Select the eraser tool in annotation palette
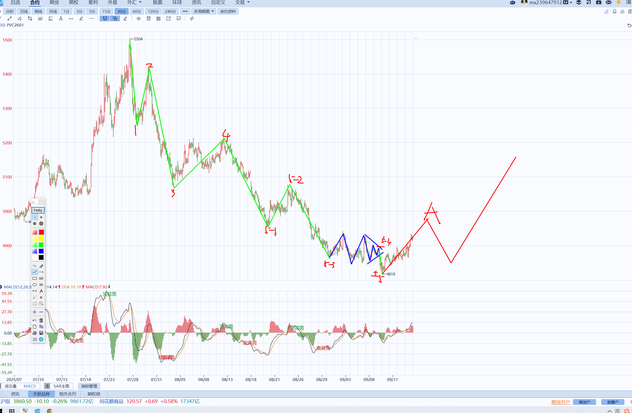 pos(41,266)
